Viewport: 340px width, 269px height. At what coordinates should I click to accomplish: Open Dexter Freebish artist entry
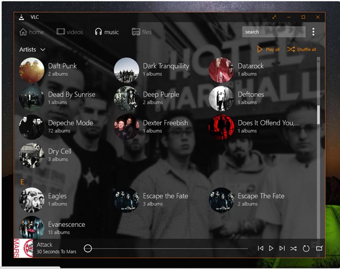pos(151,127)
